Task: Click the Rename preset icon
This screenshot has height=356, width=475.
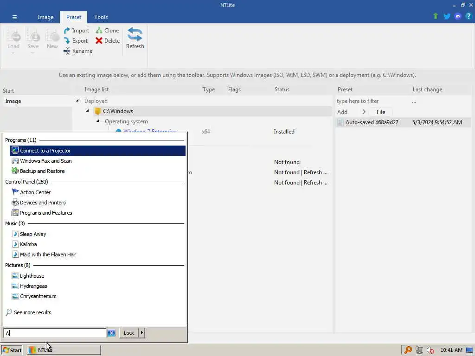Action: pyautogui.click(x=67, y=51)
